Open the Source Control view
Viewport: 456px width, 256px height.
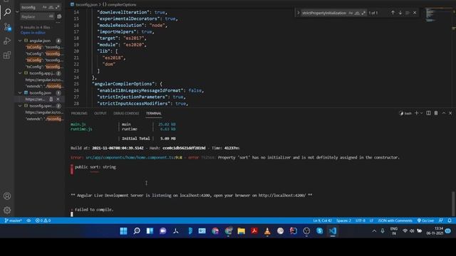click(7, 27)
